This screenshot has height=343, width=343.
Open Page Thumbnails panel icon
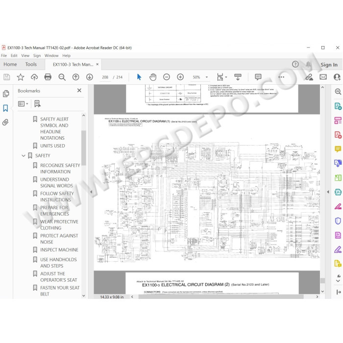coord(6,94)
